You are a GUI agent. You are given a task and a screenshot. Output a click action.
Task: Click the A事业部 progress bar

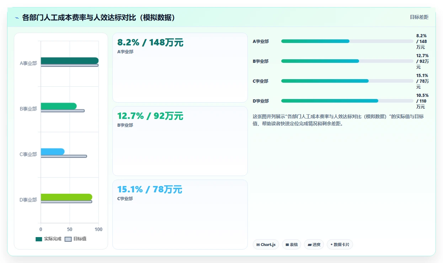click(x=347, y=41)
